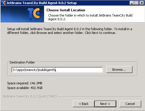This screenshot has height=111, width=145.
Task: Click the Next > button
Action: 105,104
